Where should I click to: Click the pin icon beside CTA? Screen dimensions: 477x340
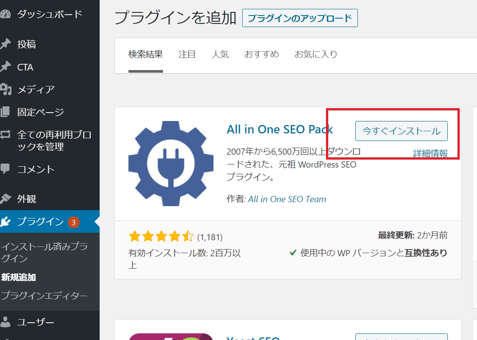5,67
